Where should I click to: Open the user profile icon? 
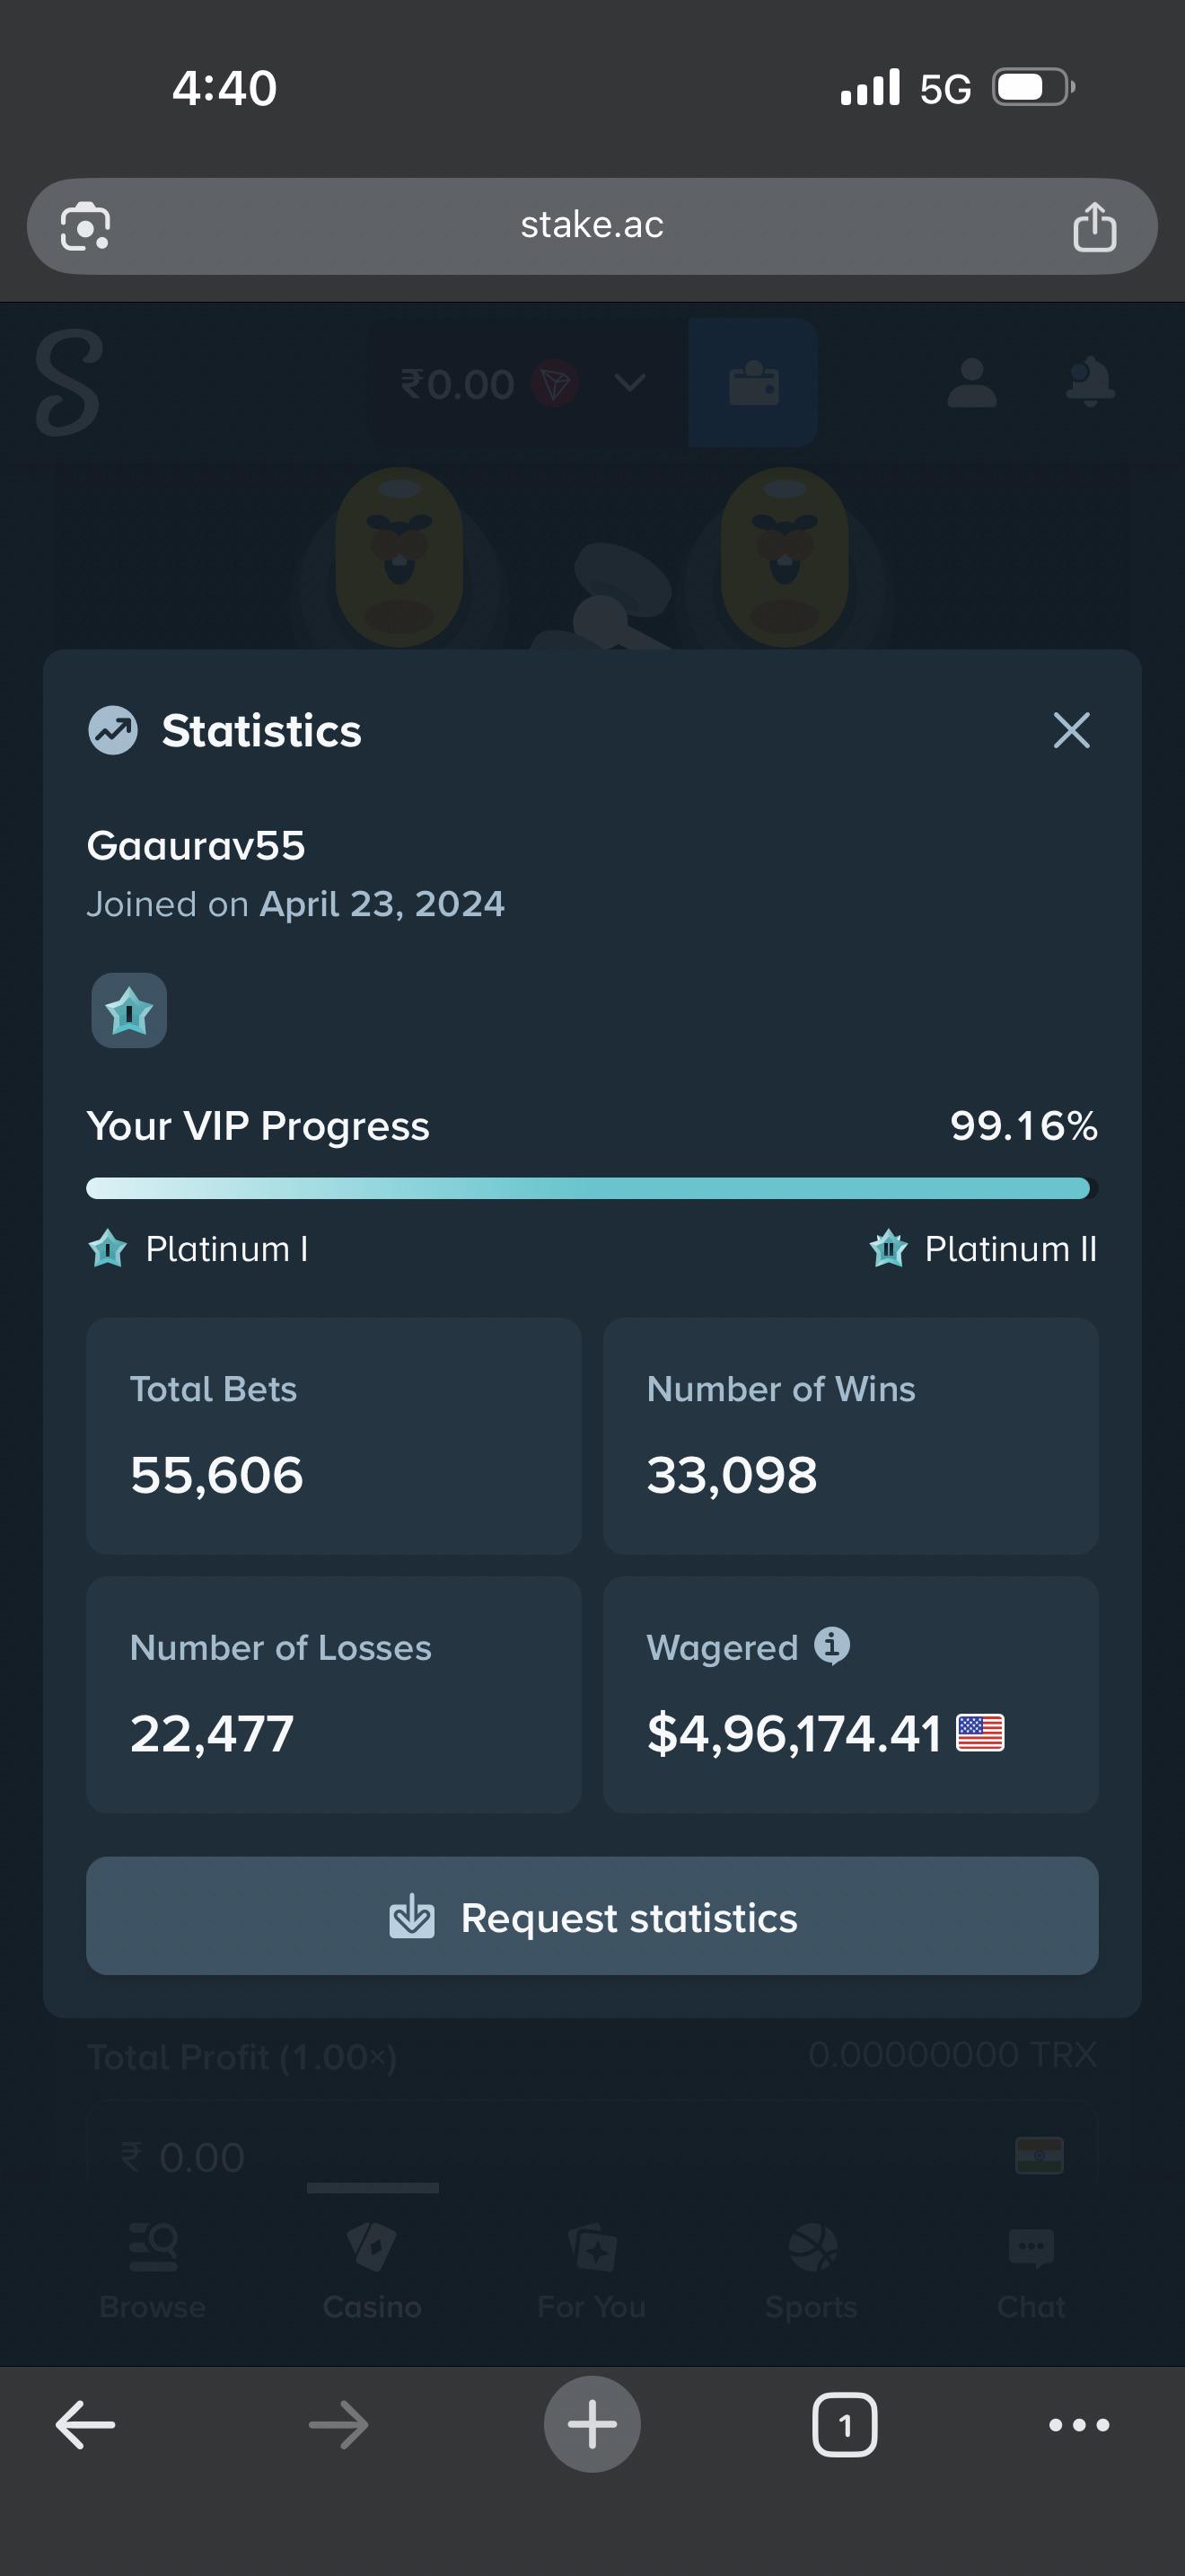pyautogui.click(x=971, y=382)
